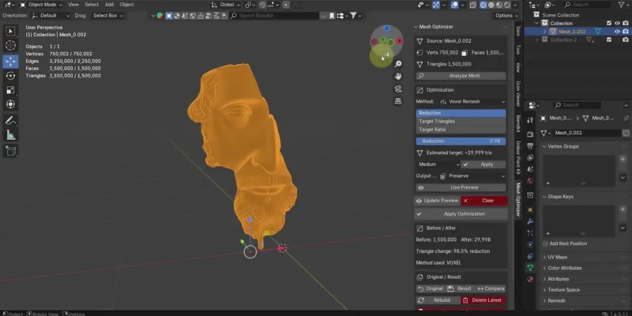The width and height of the screenshot is (632, 316).
Task: Select the Target Triangles mode option
Action: pos(461,121)
